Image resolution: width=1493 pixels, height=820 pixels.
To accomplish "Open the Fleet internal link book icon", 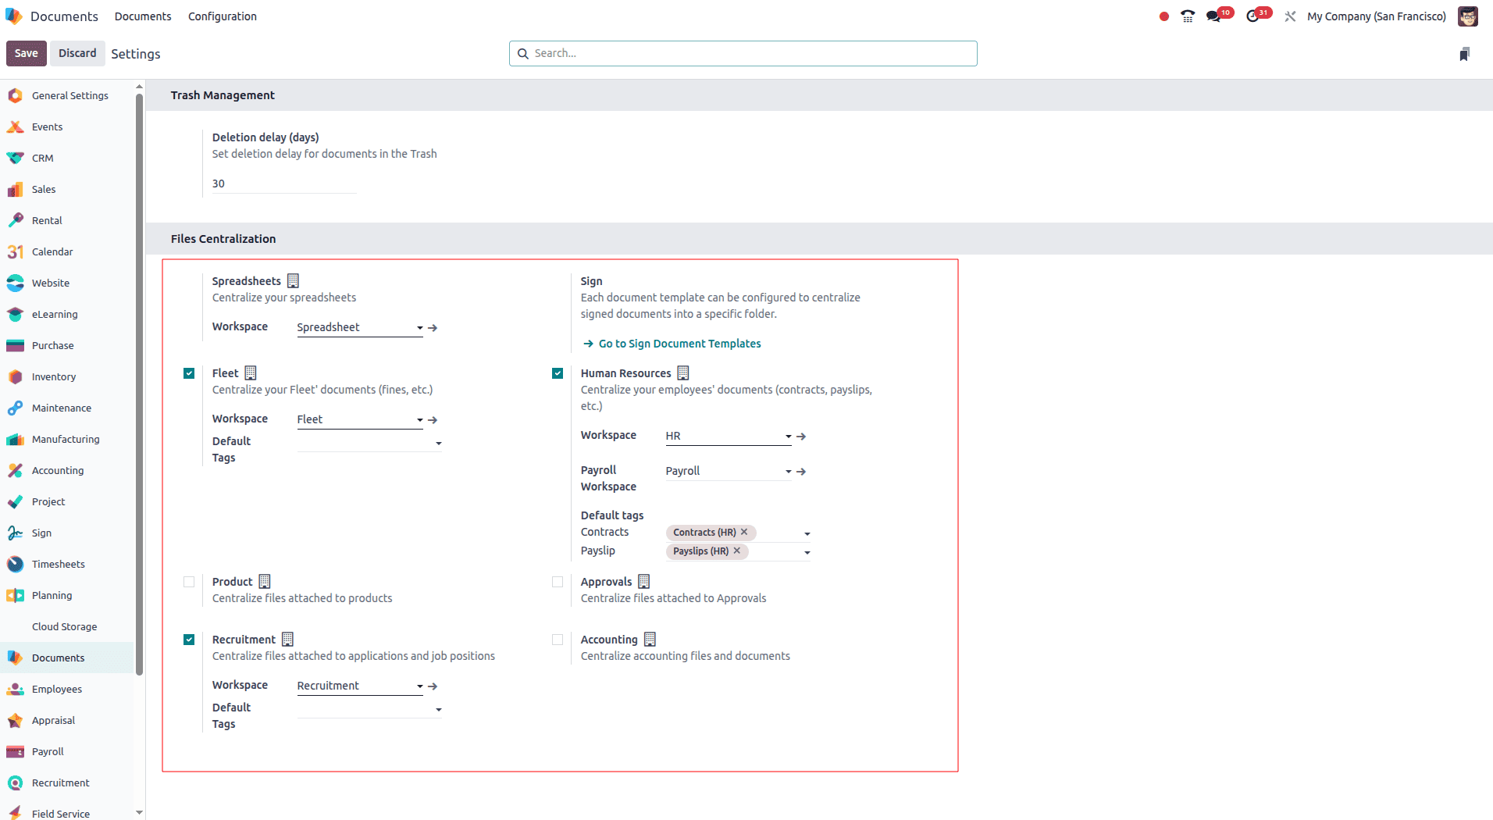I will click(x=250, y=373).
